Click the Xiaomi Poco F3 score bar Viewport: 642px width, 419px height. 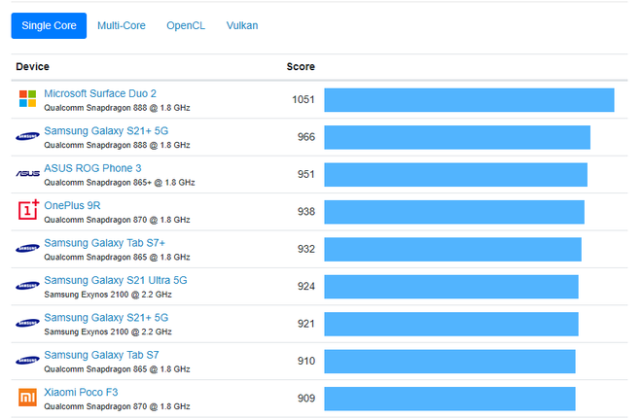[x=450, y=399]
